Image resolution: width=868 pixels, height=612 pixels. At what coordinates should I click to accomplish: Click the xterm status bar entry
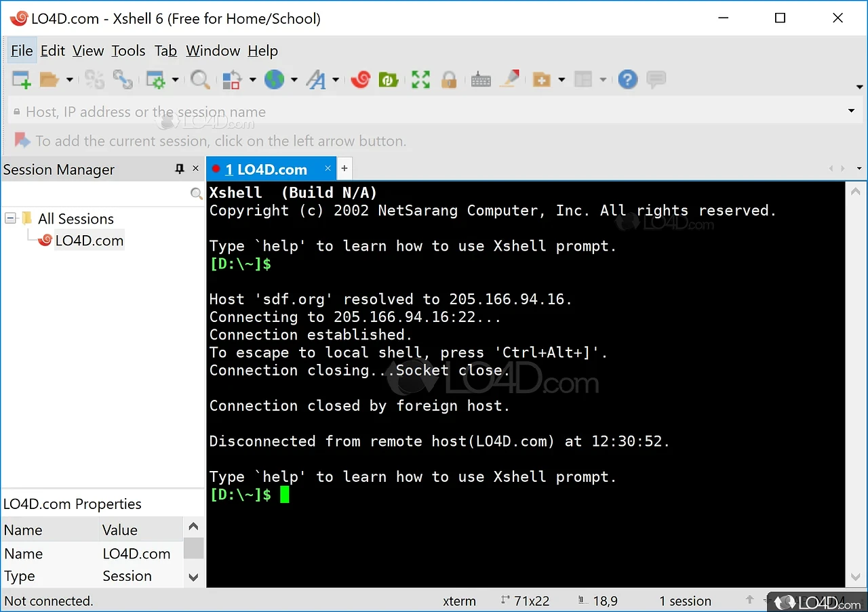pos(459,600)
